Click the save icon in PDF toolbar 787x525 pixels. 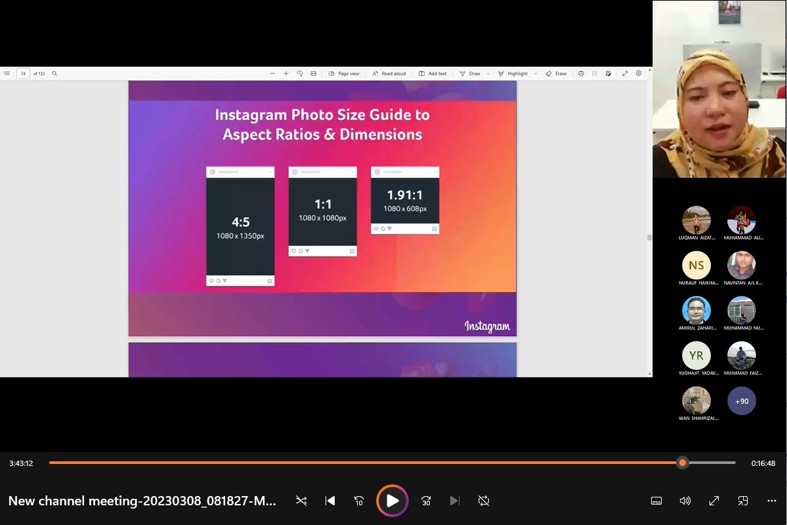pos(594,73)
